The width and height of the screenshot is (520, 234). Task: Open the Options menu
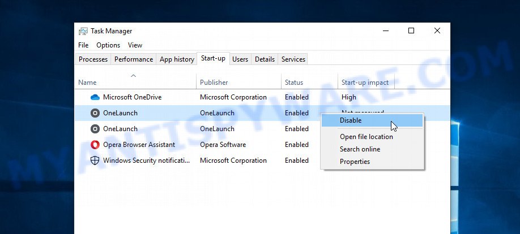108,45
